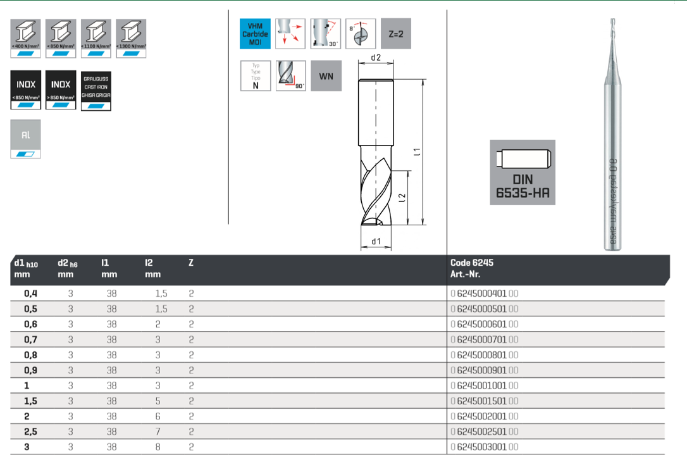The width and height of the screenshot is (687, 462).
Task: Click the d1 h10 column header
Action: pyautogui.click(x=26, y=269)
